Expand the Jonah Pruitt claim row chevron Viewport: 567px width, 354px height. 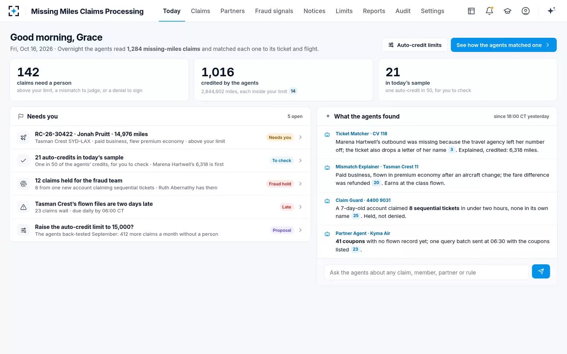click(x=300, y=137)
